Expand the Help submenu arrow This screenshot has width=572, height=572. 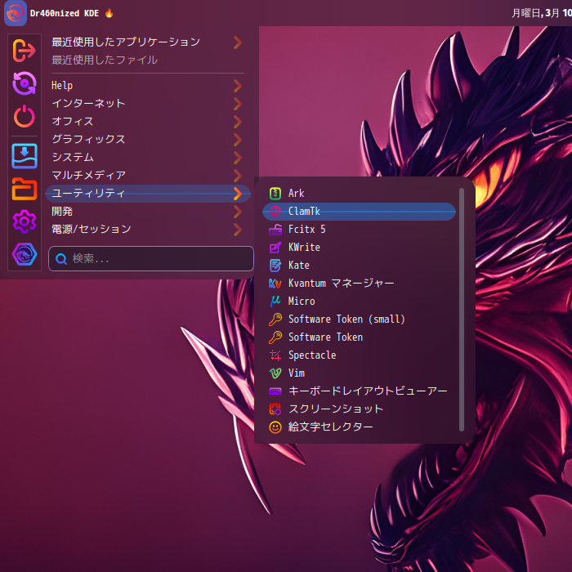238,86
